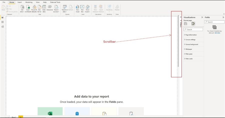This screenshot has width=225, height=118.
Task: Open the Get data dropdown
Action: [22, 9]
